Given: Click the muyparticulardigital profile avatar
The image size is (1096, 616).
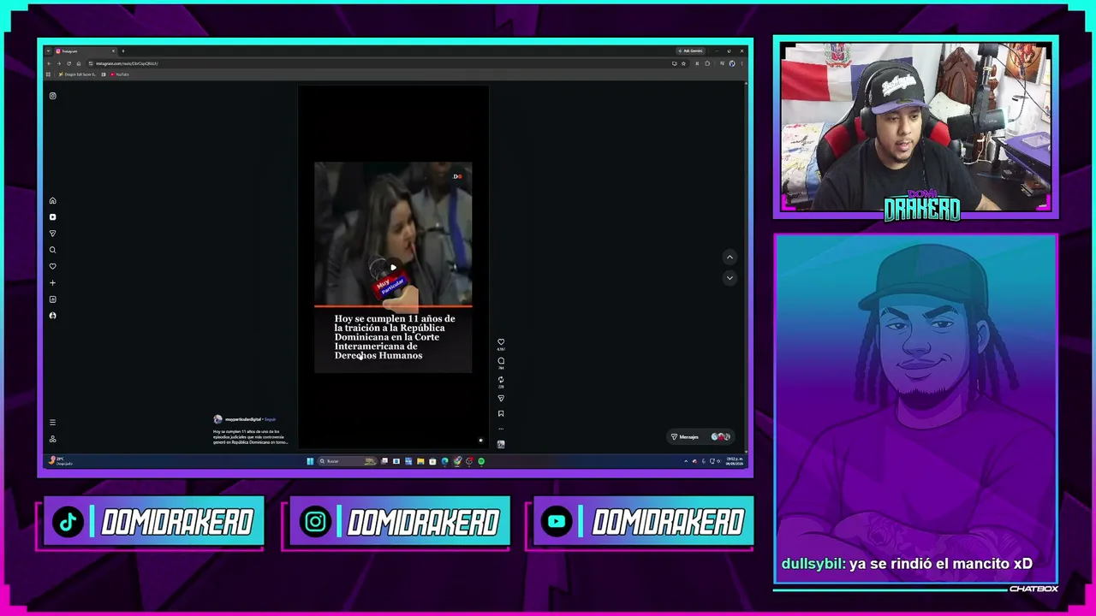Looking at the screenshot, I should tap(217, 419).
